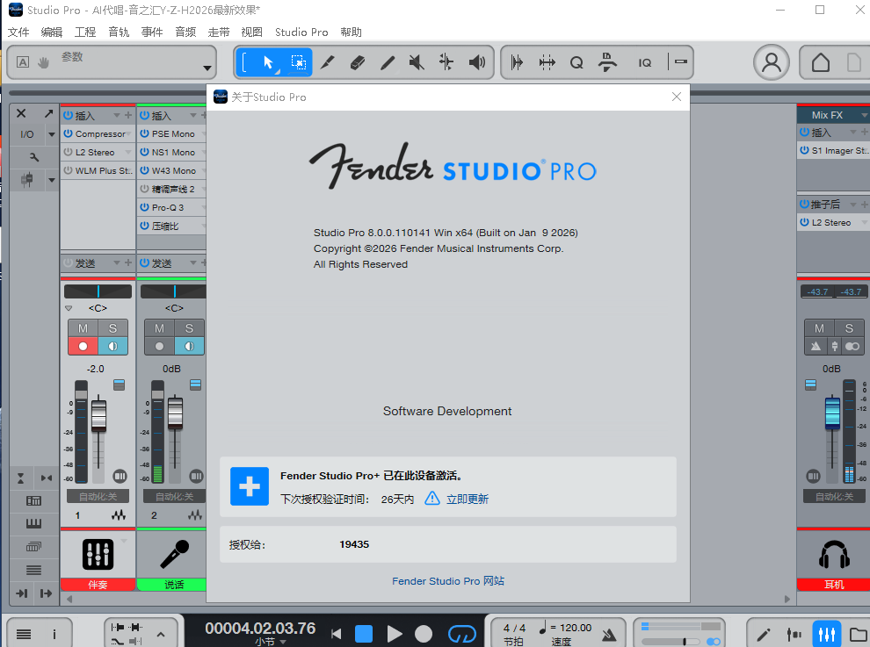Click the 立即更新 link

[x=468, y=499]
